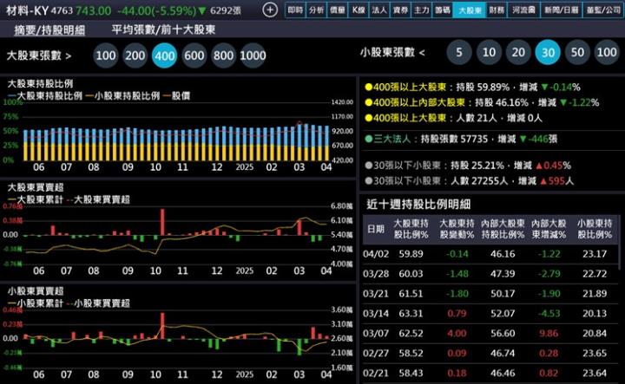The image size is (625, 384).
Task: Select 摘要/持股明細 sub-tab
Action: [x=49, y=29]
